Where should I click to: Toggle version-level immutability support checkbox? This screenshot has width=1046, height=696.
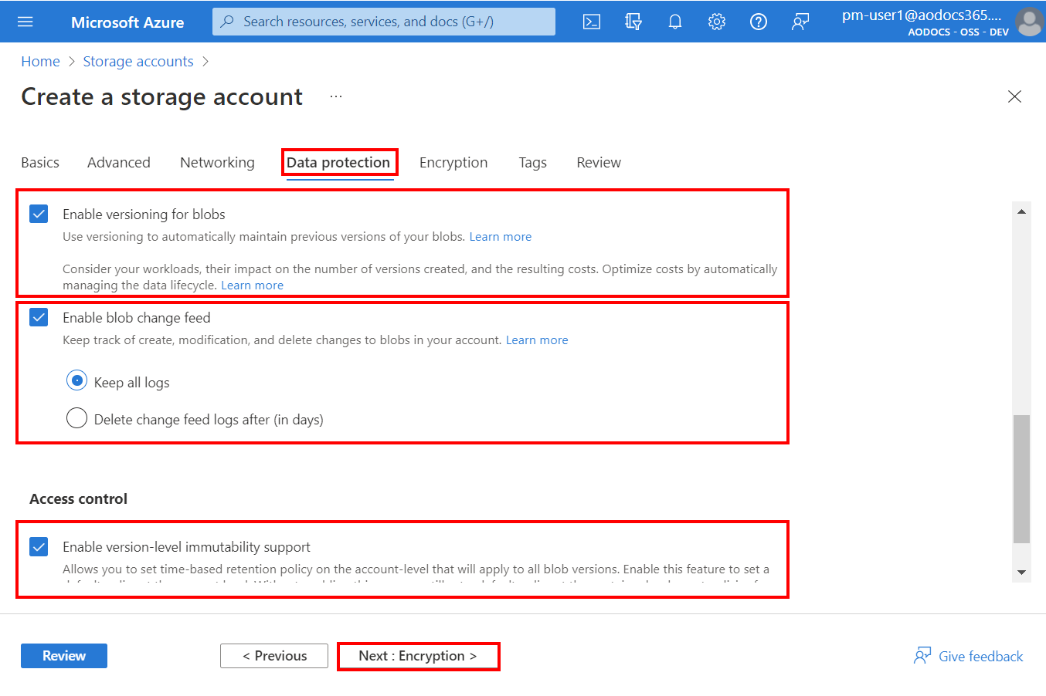pos(39,546)
